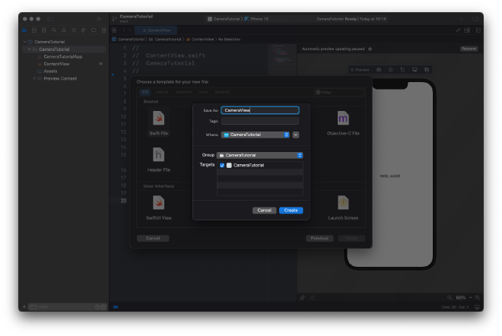Switch to the iOS template tab
Viewport: 502px width, 336px height.
click(x=146, y=92)
